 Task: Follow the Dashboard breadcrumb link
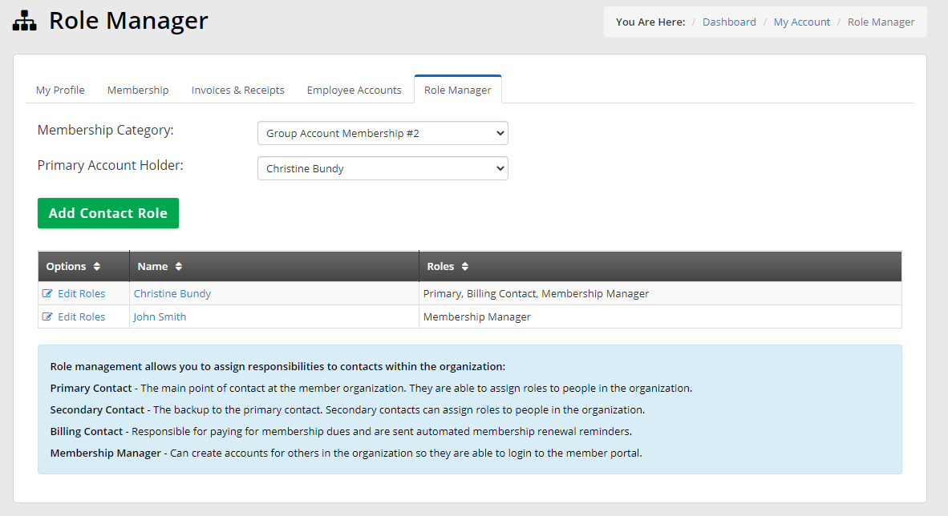click(x=729, y=22)
